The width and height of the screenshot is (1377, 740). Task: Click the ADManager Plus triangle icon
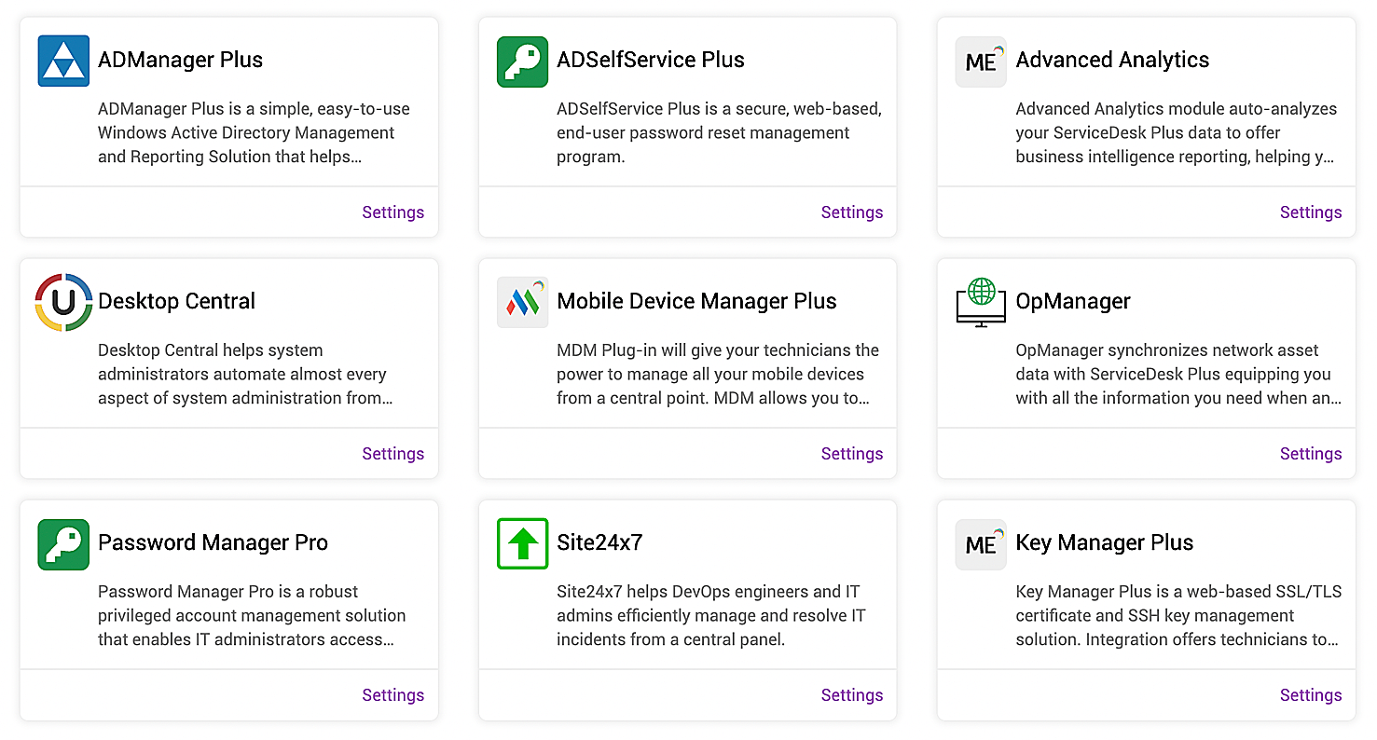63,61
